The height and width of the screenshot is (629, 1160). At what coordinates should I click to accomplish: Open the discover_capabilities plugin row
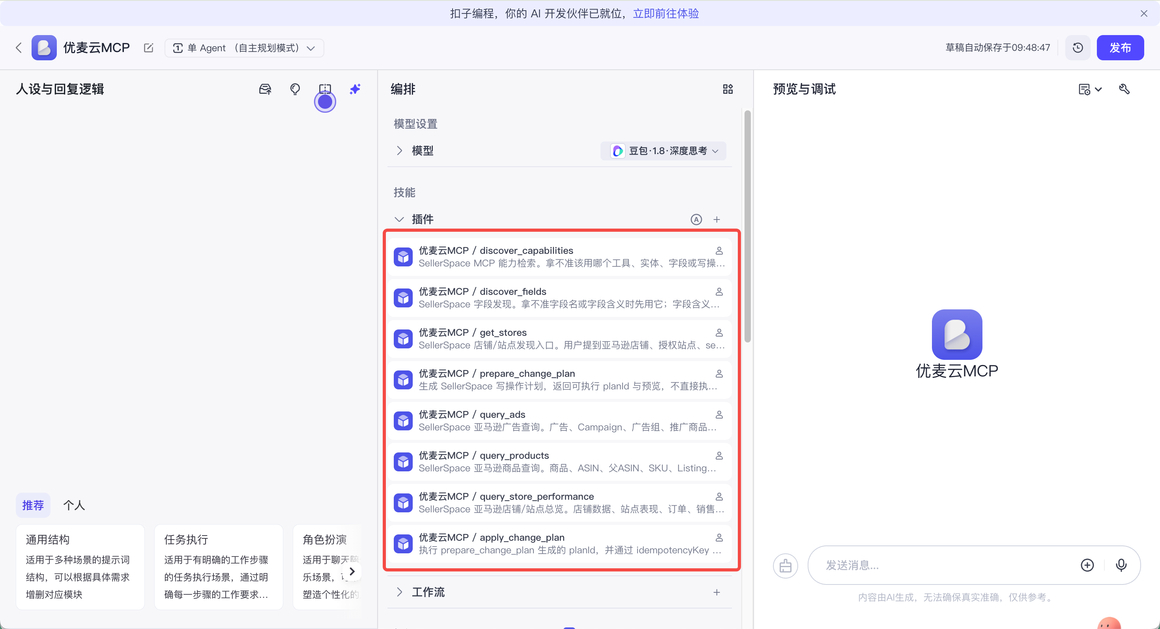click(559, 257)
